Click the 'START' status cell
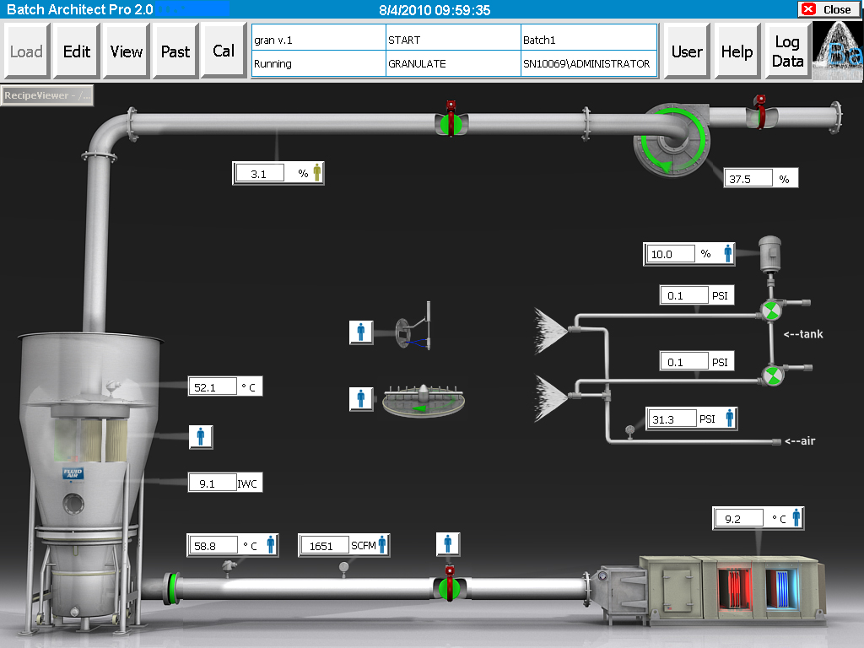 tap(453, 39)
